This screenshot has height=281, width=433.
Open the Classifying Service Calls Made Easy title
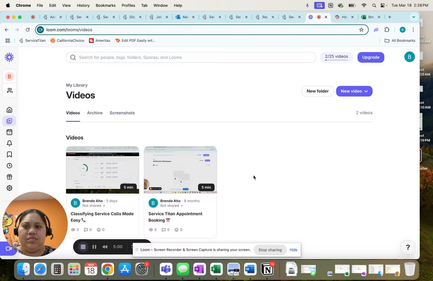pos(102,217)
